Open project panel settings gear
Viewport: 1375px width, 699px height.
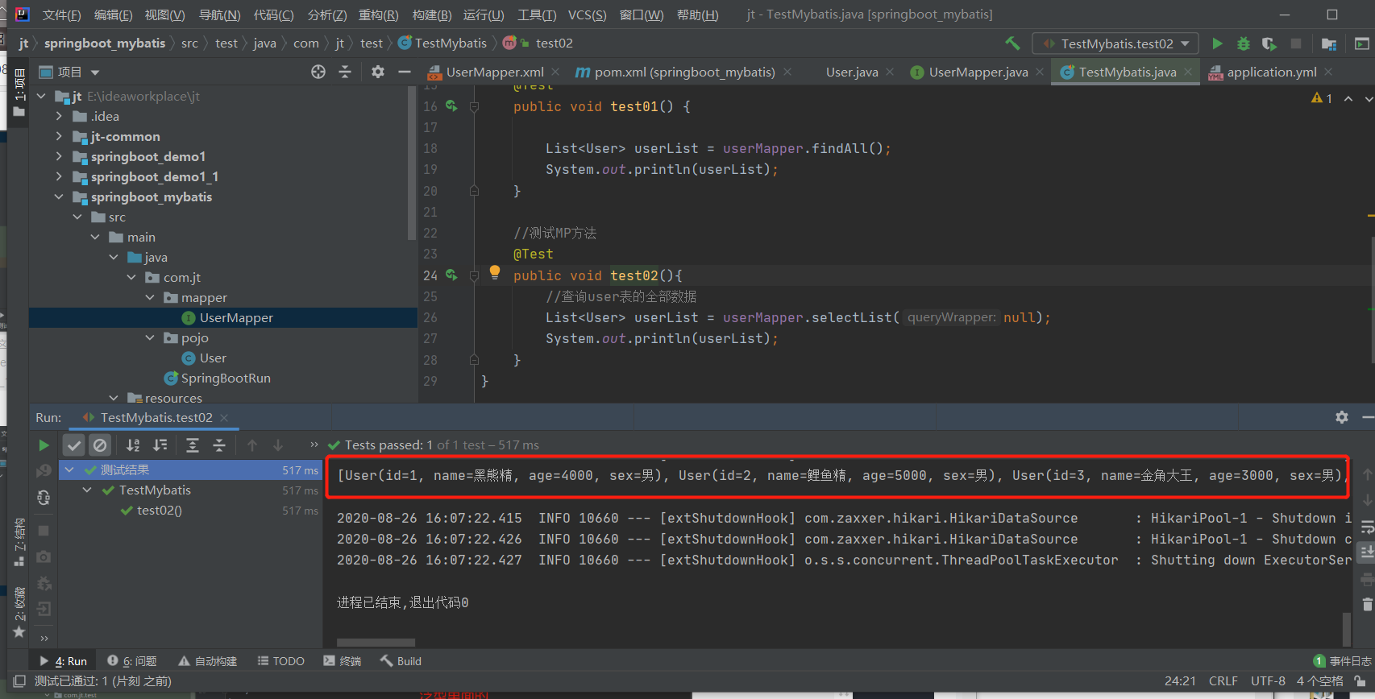click(x=378, y=72)
